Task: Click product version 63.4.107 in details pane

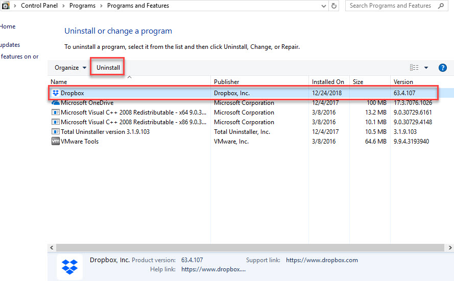Action: [x=192, y=260]
